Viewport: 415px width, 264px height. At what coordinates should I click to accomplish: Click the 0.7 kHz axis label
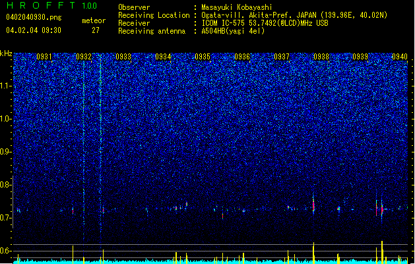pos(6,218)
